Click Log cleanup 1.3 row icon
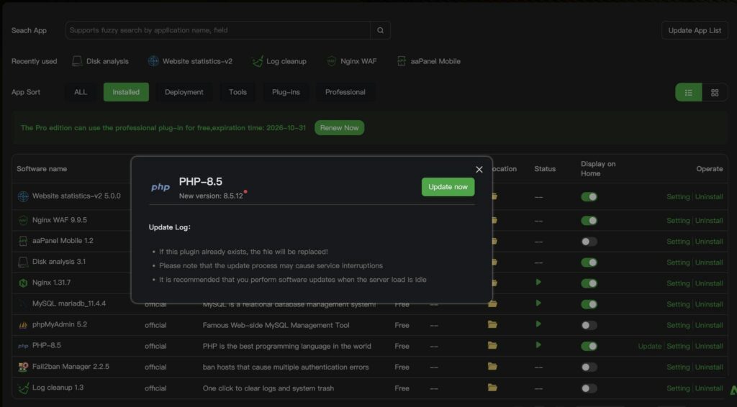The image size is (737, 407). tap(23, 388)
